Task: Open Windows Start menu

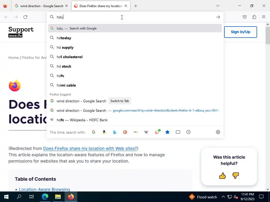Action: 6,197
